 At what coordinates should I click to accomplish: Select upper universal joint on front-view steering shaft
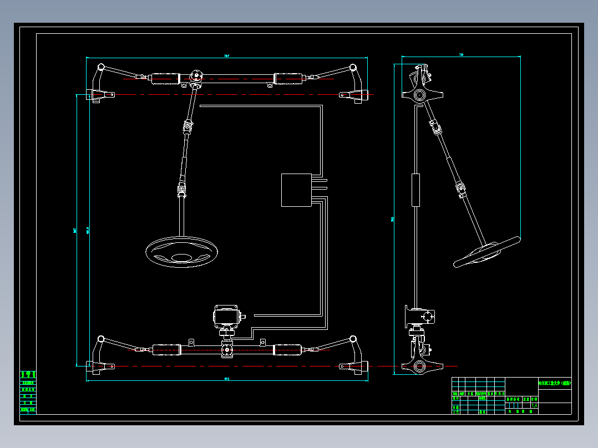coord(187,126)
